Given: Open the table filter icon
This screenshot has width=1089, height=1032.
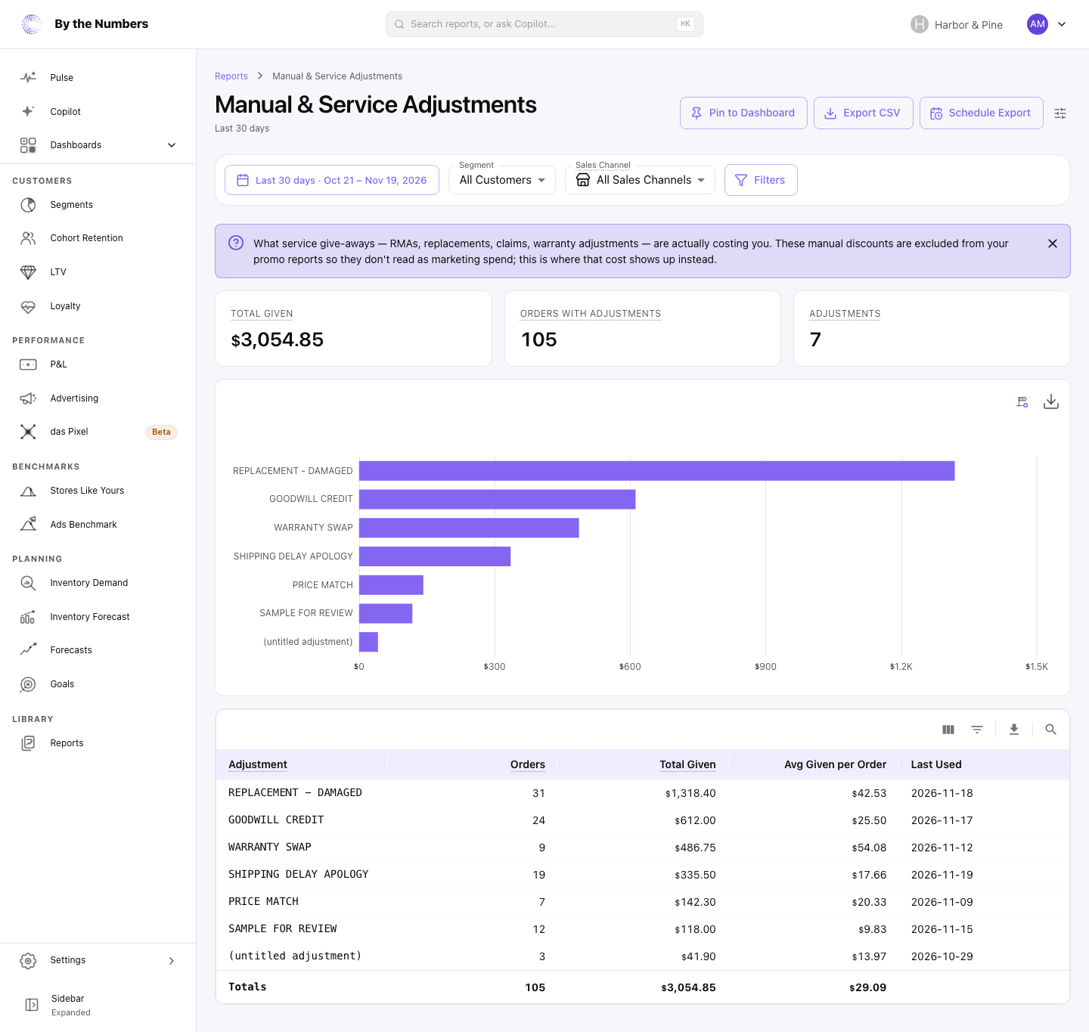Looking at the screenshot, I should (977, 730).
